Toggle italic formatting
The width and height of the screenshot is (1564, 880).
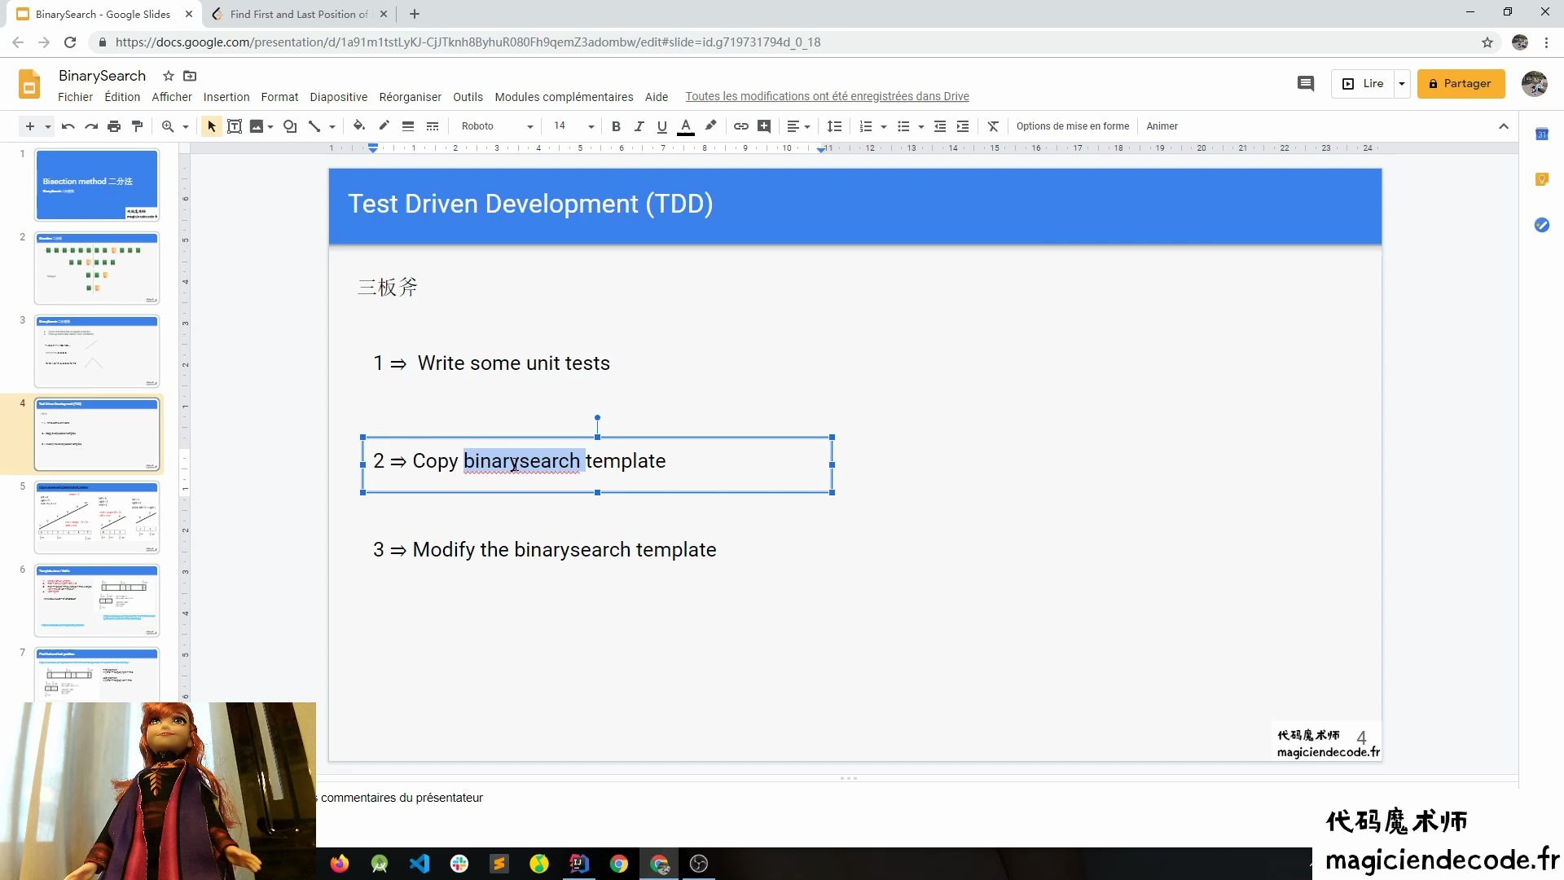[x=639, y=126]
